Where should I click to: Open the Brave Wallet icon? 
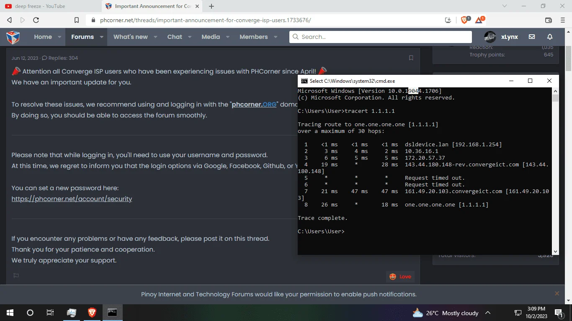[549, 20]
